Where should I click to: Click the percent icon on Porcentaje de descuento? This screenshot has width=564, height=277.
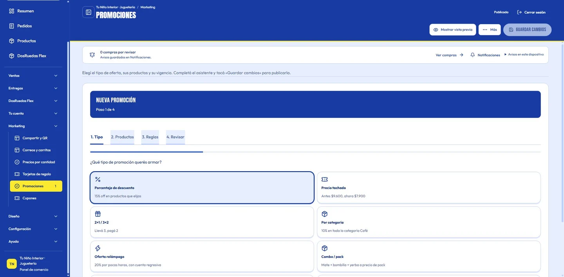point(98,179)
